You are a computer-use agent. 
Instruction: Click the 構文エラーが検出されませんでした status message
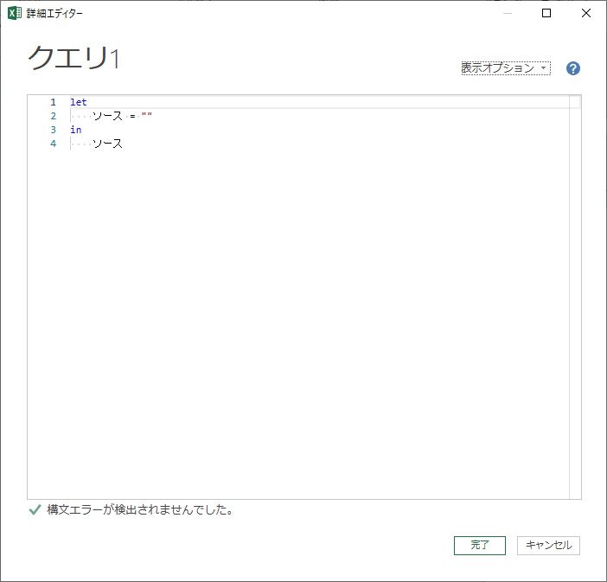pos(140,509)
